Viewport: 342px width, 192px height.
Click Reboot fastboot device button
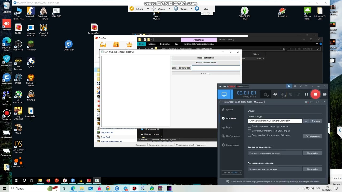[206, 63]
